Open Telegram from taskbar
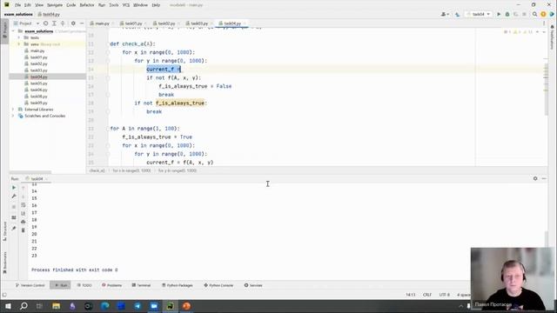The height and width of the screenshot is (313, 557). click(x=138, y=306)
